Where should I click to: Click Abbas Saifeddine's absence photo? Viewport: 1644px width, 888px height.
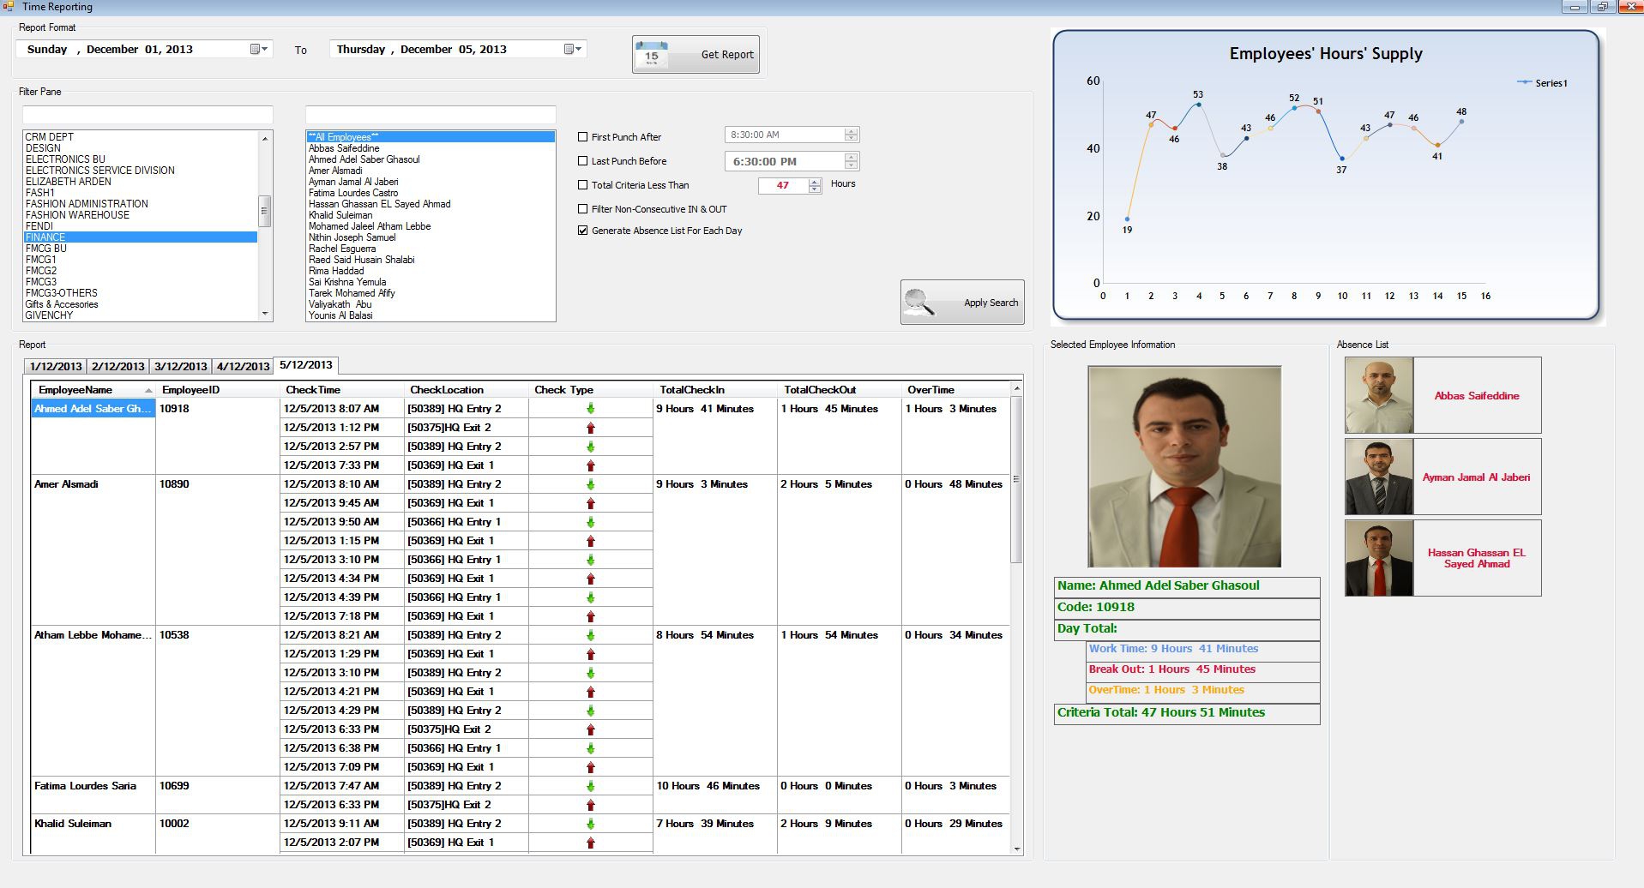tap(1379, 395)
